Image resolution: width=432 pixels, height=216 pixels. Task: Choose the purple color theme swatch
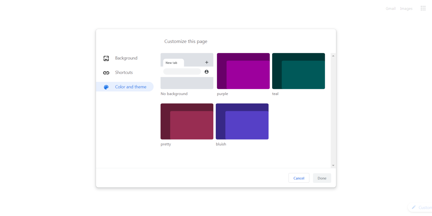tap(243, 71)
